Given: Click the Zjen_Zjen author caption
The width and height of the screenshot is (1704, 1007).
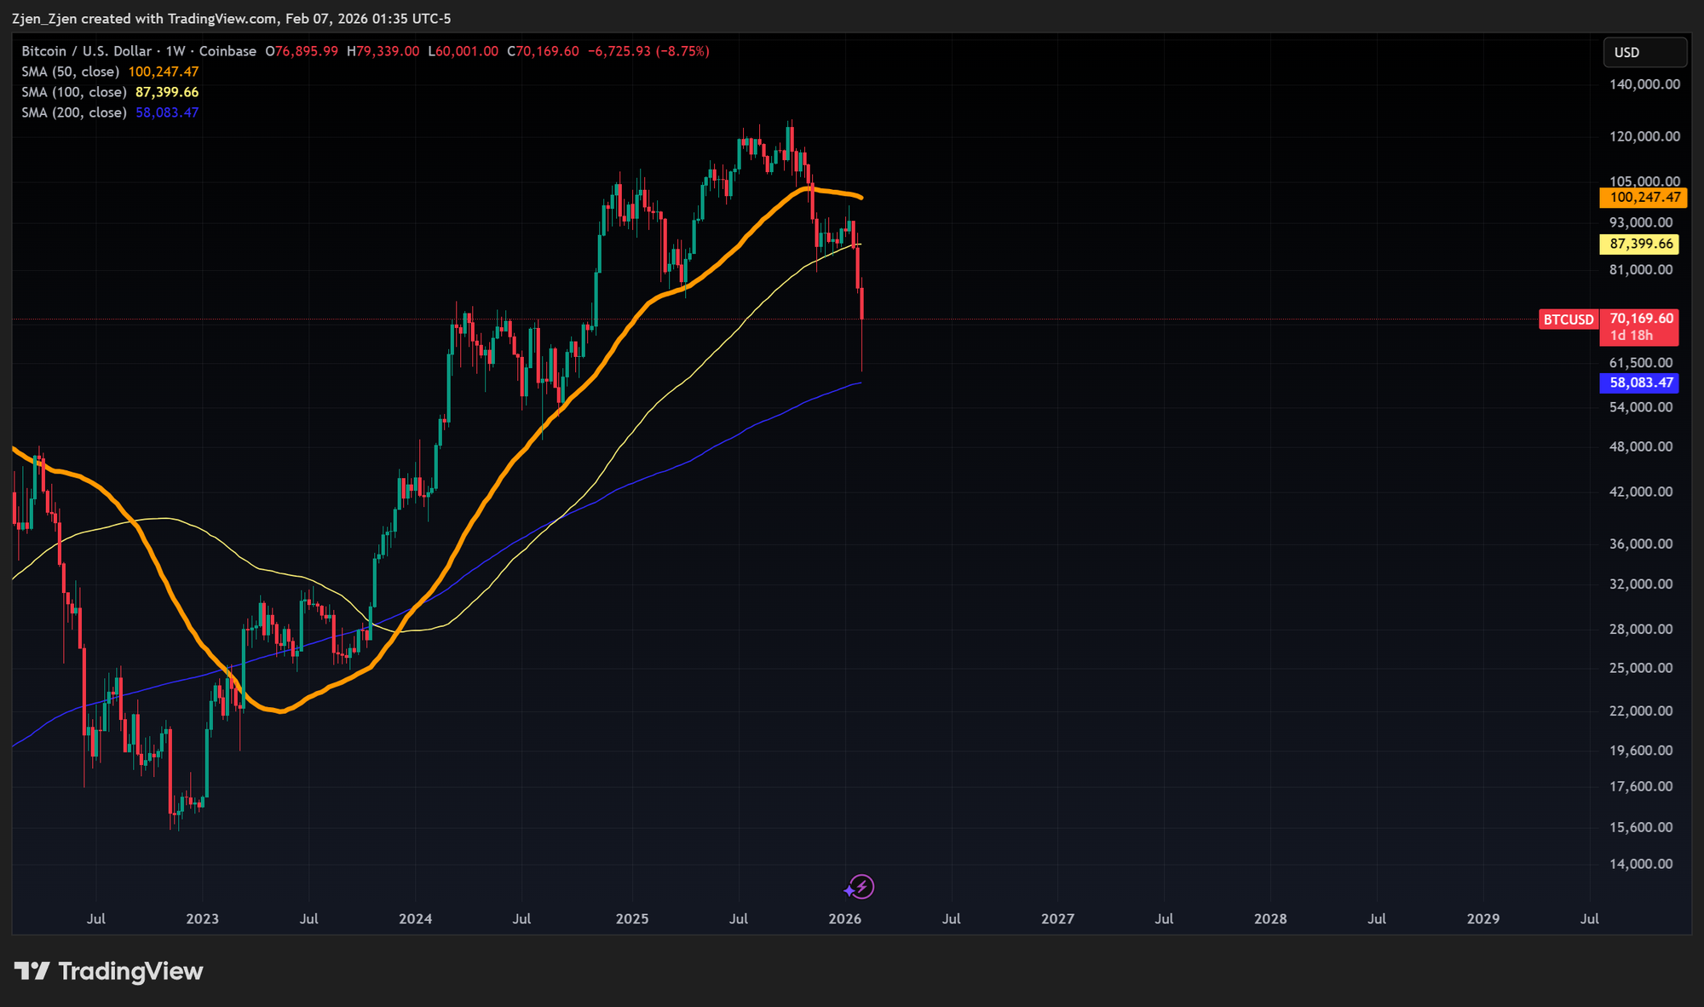Looking at the screenshot, I should [x=44, y=18].
